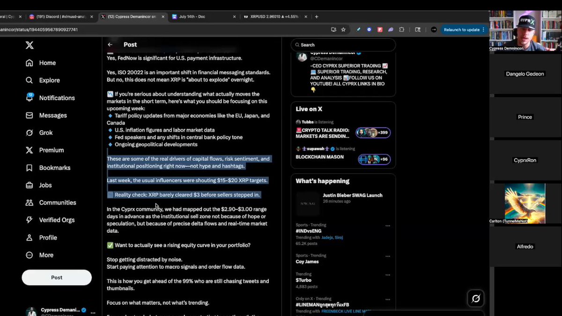Image resolution: width=562 pixels, height=316 pixels.
Task: Click the Messages envelope icon
Action: pyautogui.click(x=30, y=115)
